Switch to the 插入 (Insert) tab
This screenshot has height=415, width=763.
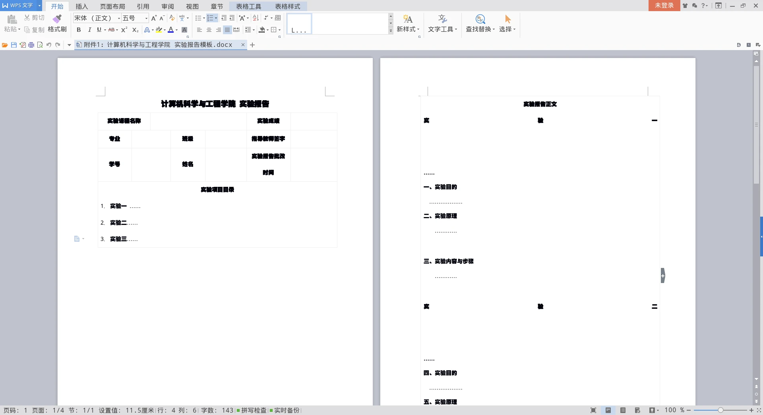[x=81, y=6]
